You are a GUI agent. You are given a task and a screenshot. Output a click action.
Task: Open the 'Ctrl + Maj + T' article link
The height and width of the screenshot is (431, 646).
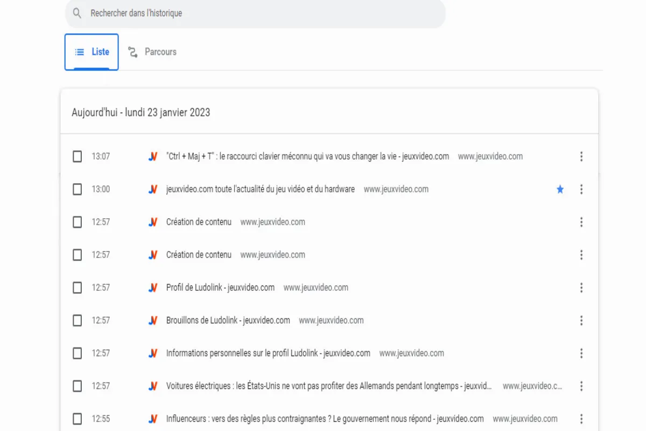coord(307,156)
